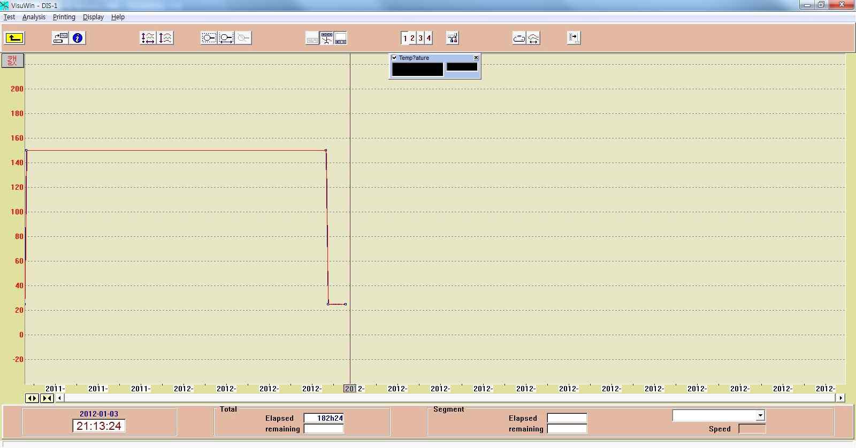Click the 21:13:24 clock display
This screenshot has height=448, width=856.
[99, 426]
